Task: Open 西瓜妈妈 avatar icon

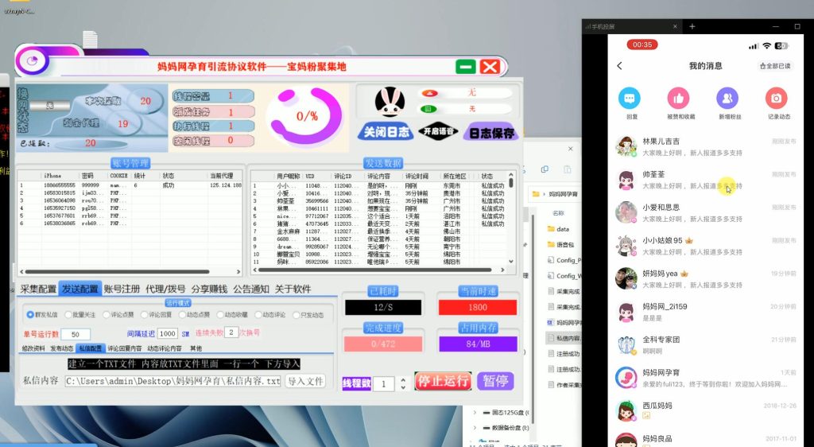Action: [626, 411]
